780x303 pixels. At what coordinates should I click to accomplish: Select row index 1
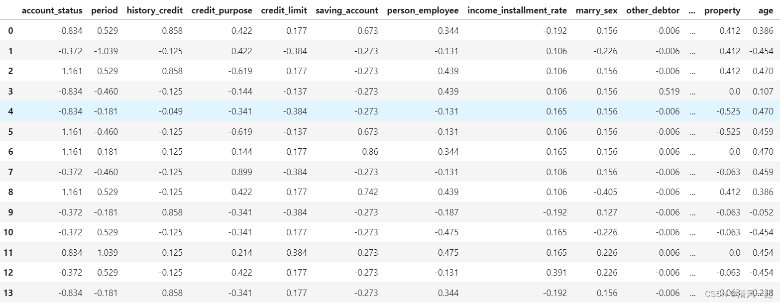[x=10, y=51]
